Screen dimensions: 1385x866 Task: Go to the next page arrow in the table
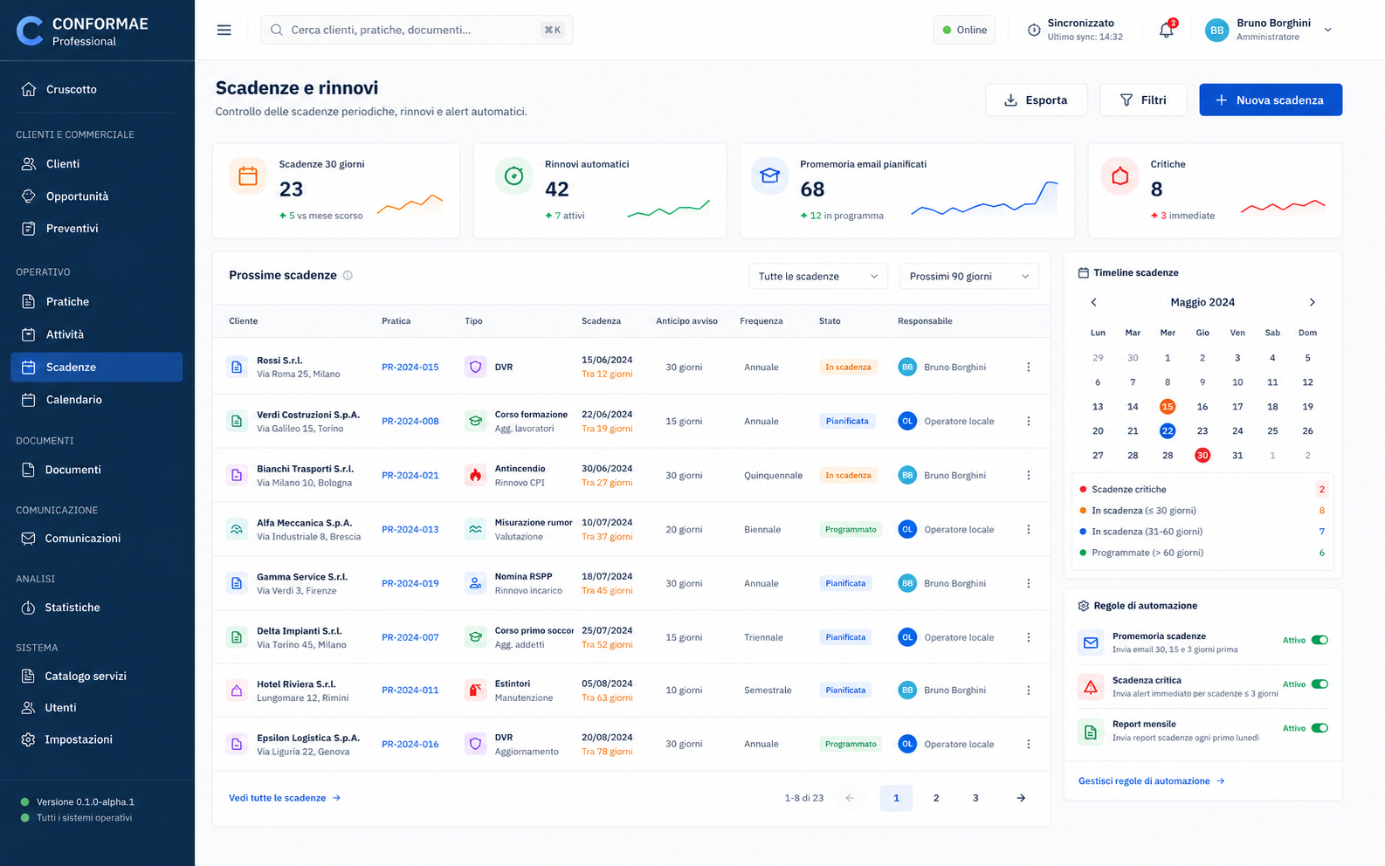[x=1021, y=798]
